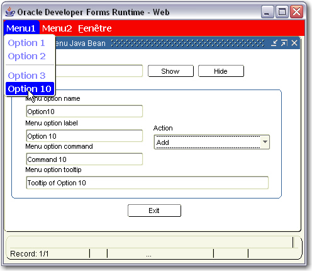Close the inner Java Bean window
This screenshot has height=271, width=312.
coord(294,43)
